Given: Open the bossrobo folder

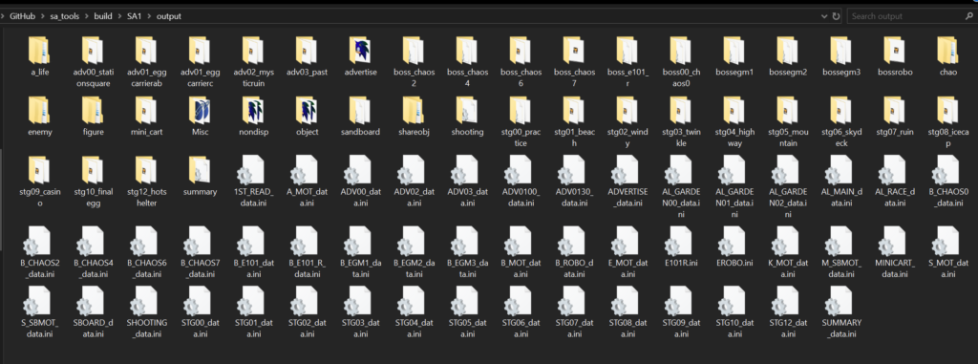Looking at the screenshot, I should point(895,56).
